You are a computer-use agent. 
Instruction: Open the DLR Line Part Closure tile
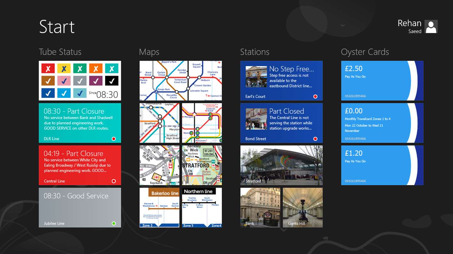(x=80, y=123)
